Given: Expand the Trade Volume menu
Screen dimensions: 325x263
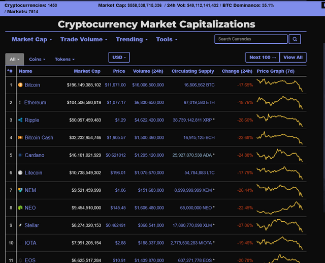Looking at the screenshot, I should 84,39.
